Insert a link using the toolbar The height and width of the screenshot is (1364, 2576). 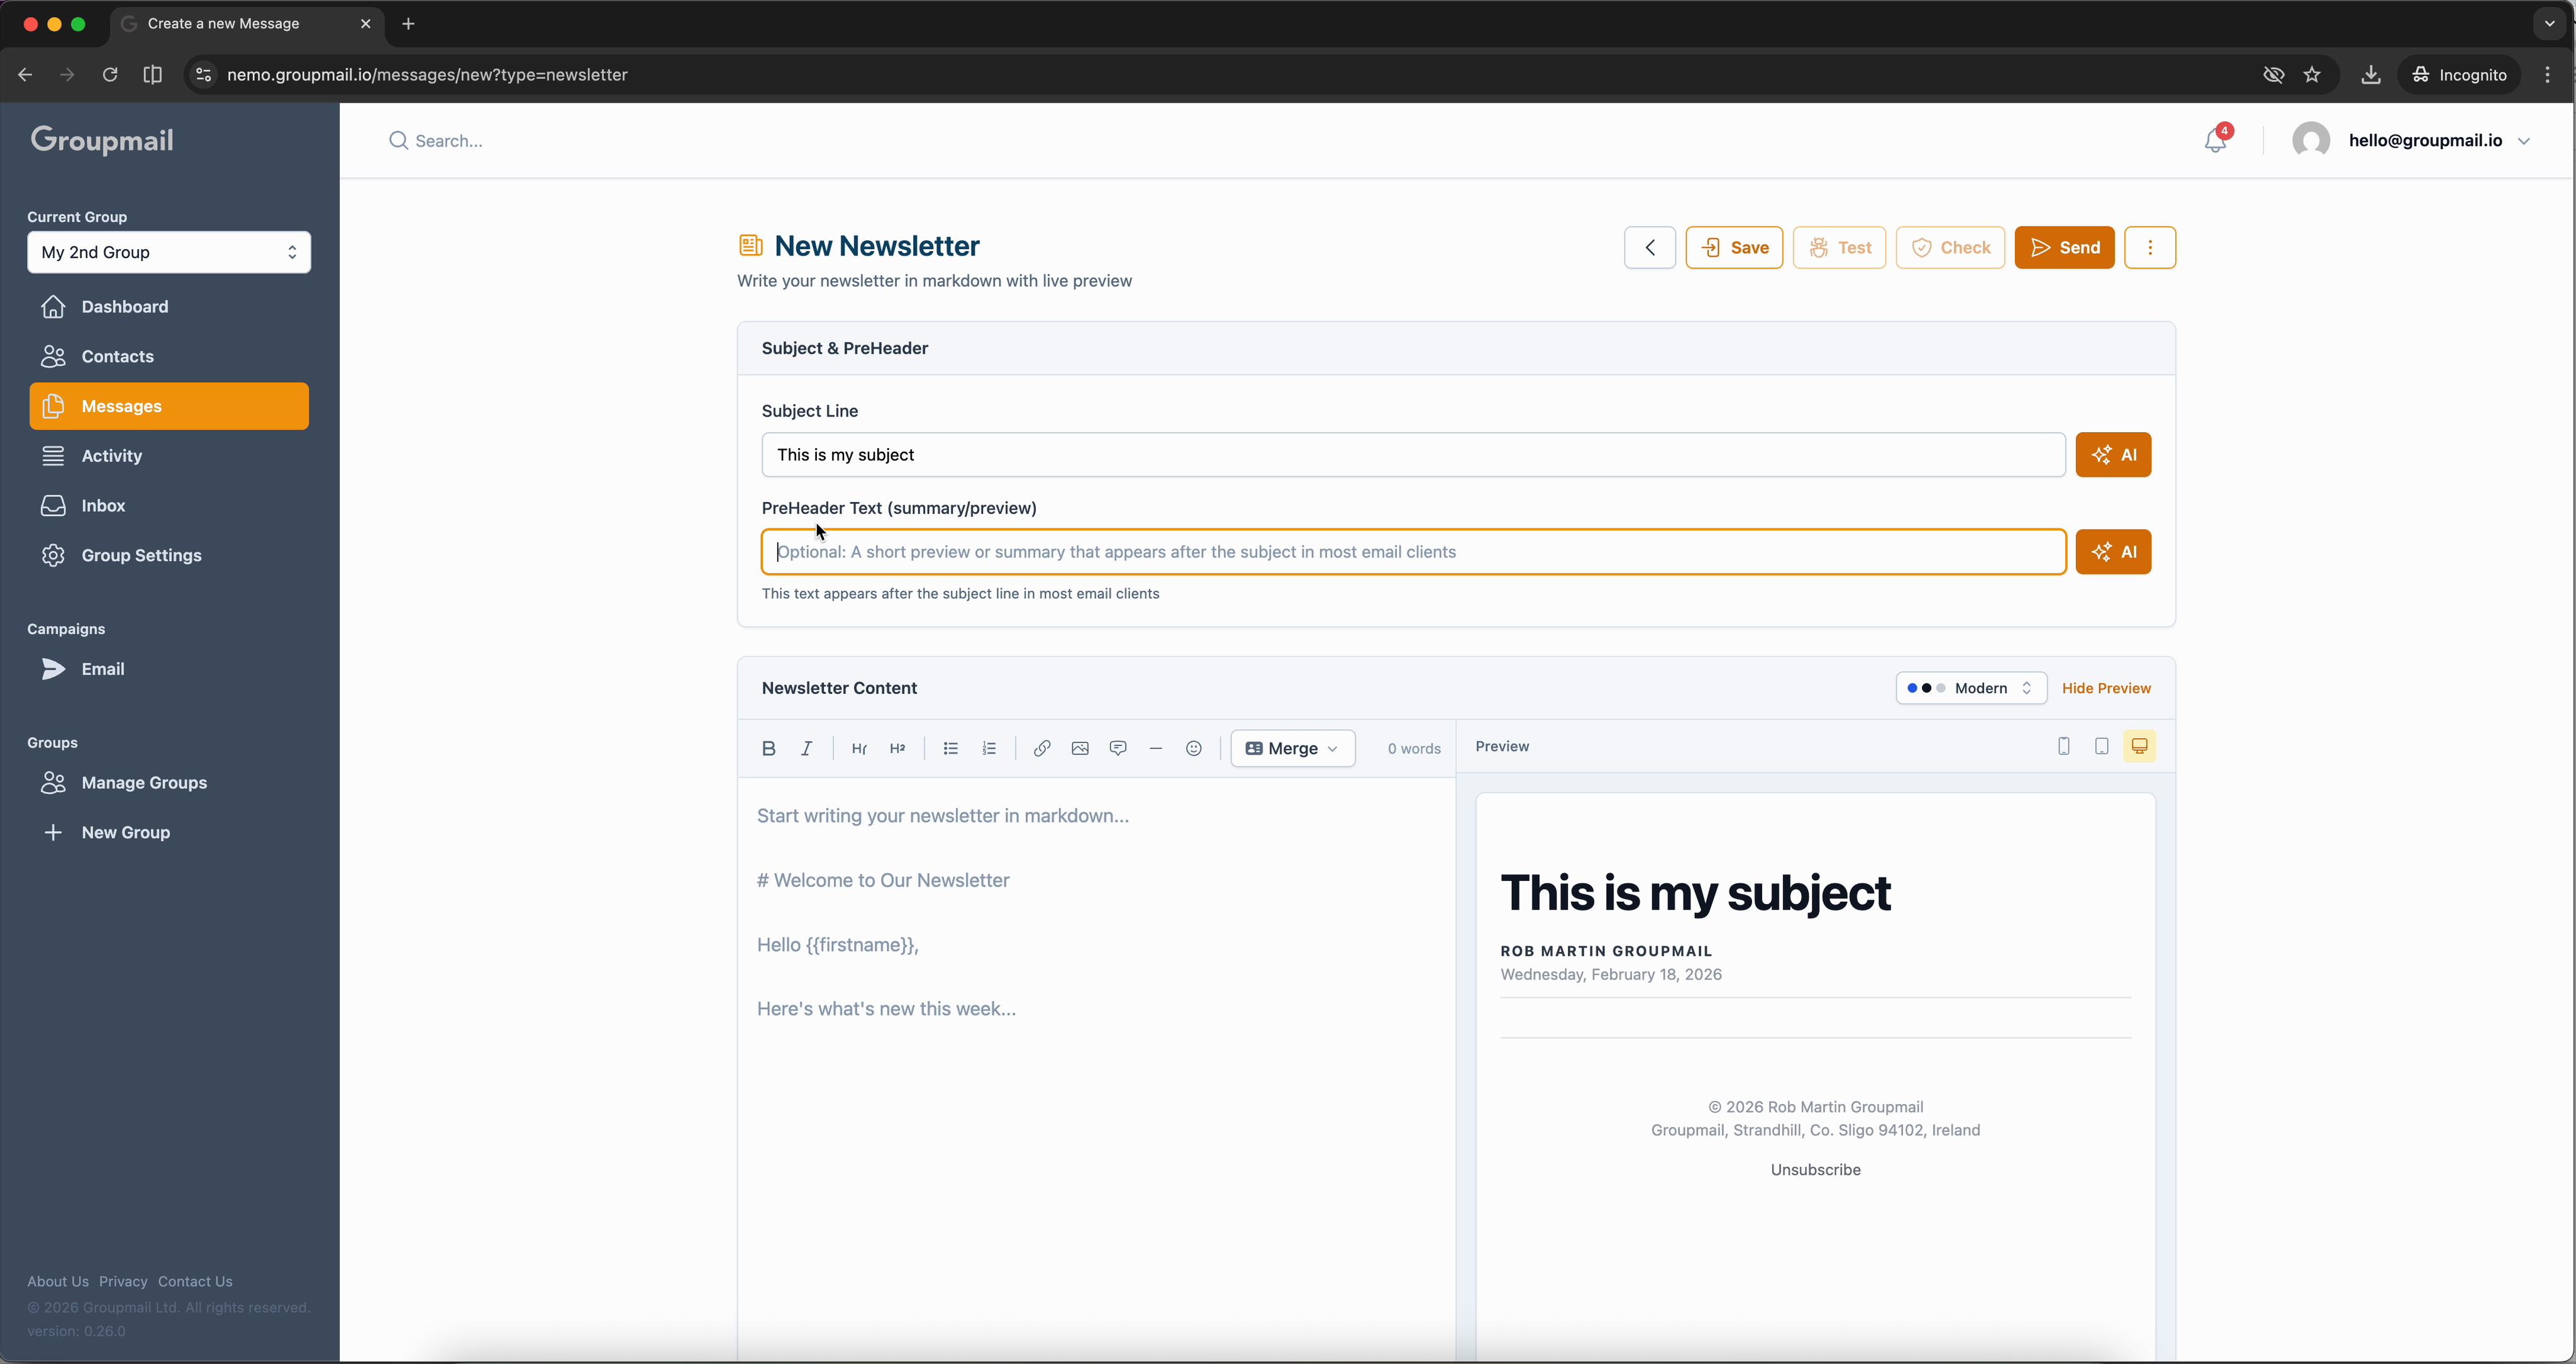click(x=1041, y=747)
